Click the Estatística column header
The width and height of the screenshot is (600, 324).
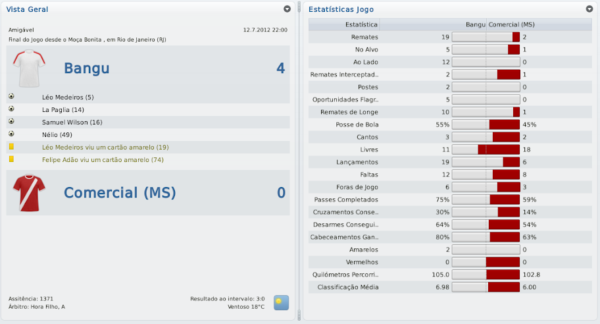click(343, 24)
